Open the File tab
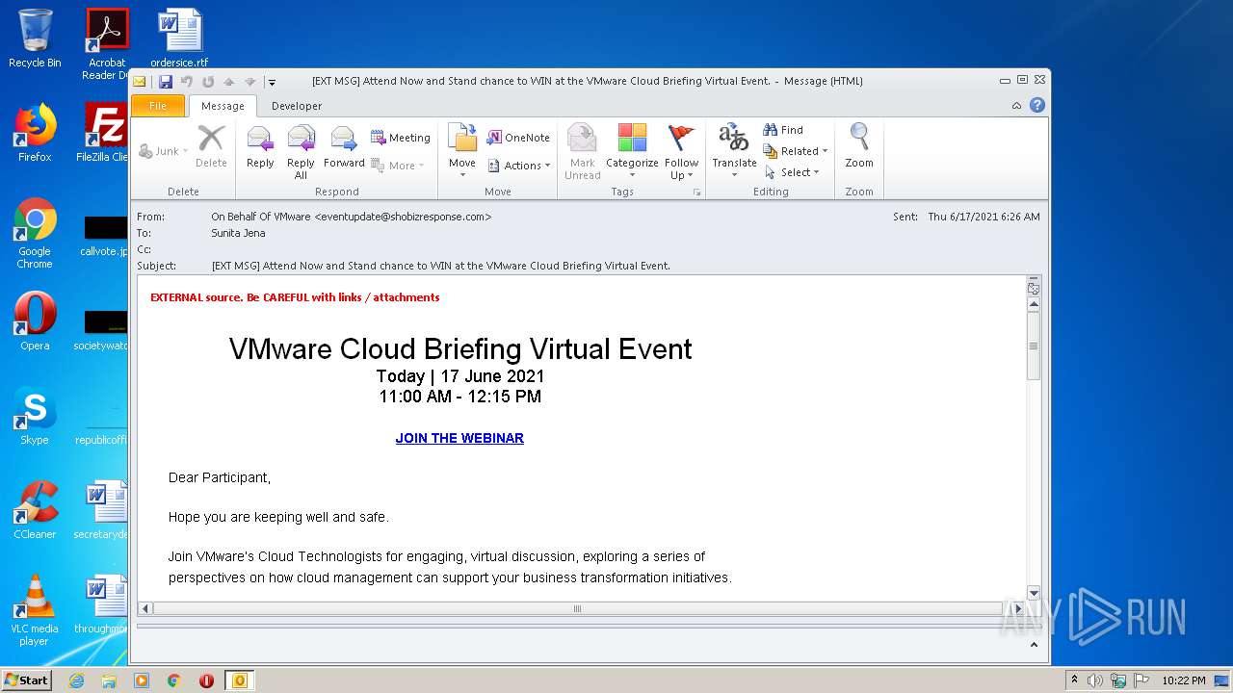This screenshot has height=693, width=1233. coord(158,106)
